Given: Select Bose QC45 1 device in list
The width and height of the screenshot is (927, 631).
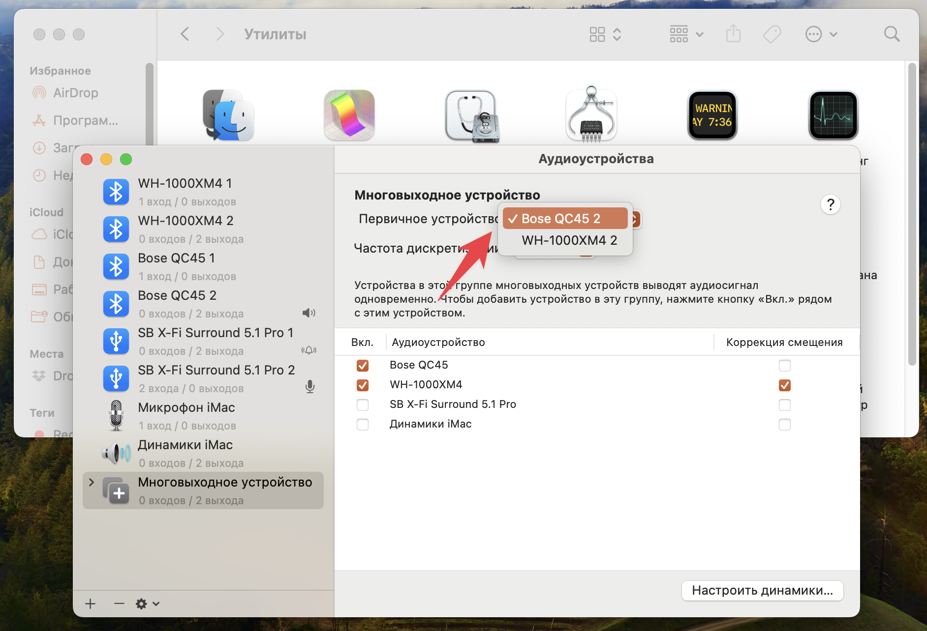Looking at the screenshot, I should click(203, 266).
